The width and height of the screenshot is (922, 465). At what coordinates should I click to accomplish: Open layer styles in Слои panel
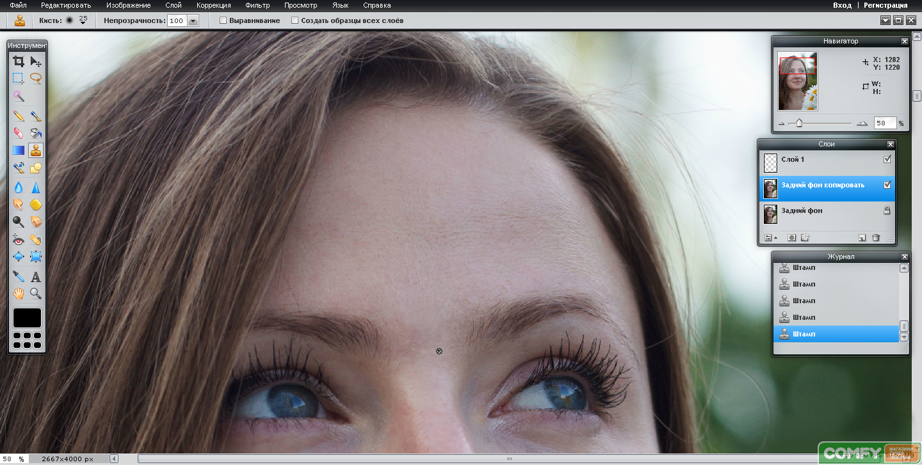coord(805,237)
